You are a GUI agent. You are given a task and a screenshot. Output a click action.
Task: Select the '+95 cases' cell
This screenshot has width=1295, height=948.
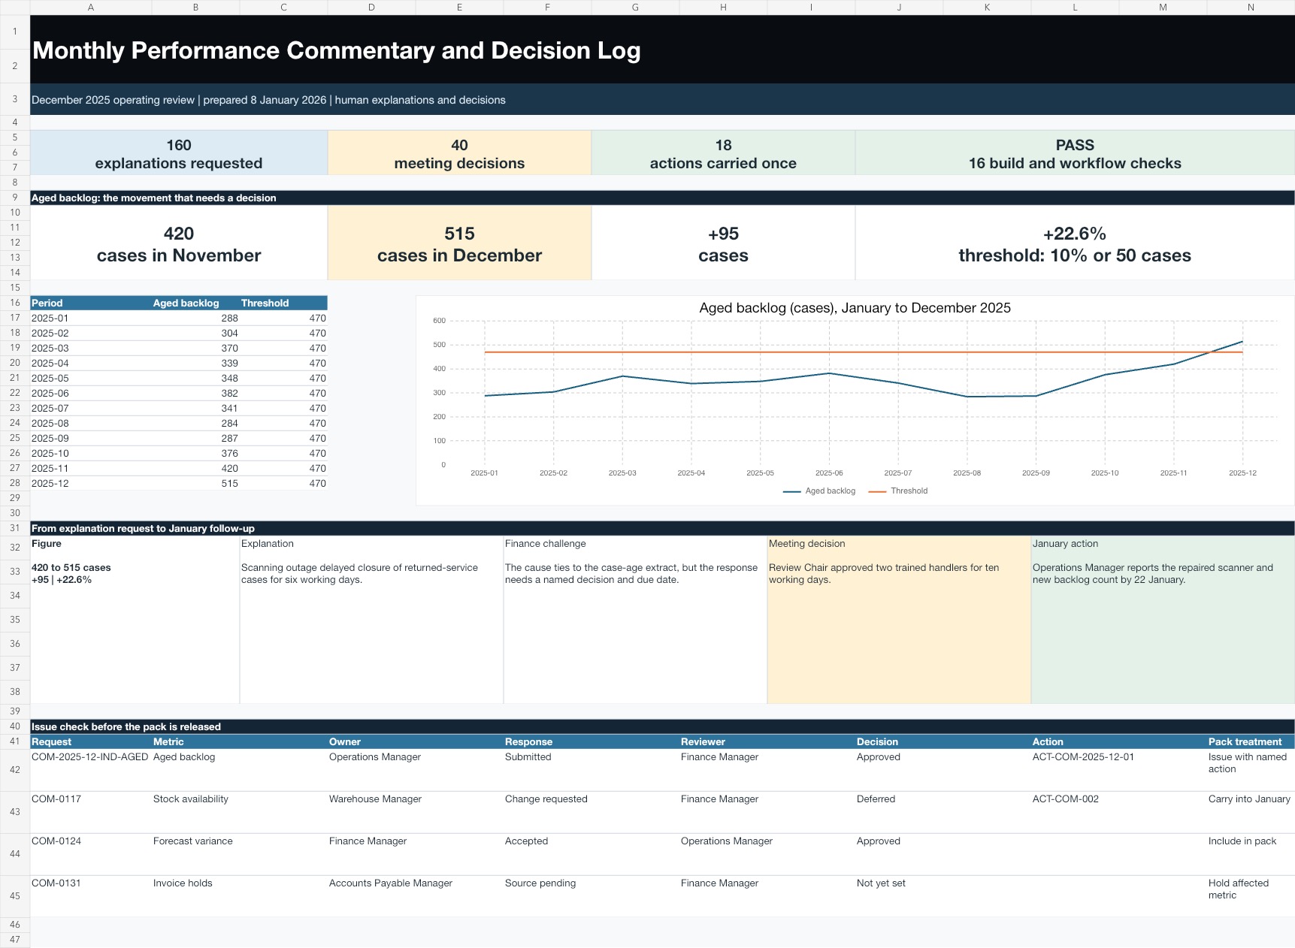tap(723, 243)
